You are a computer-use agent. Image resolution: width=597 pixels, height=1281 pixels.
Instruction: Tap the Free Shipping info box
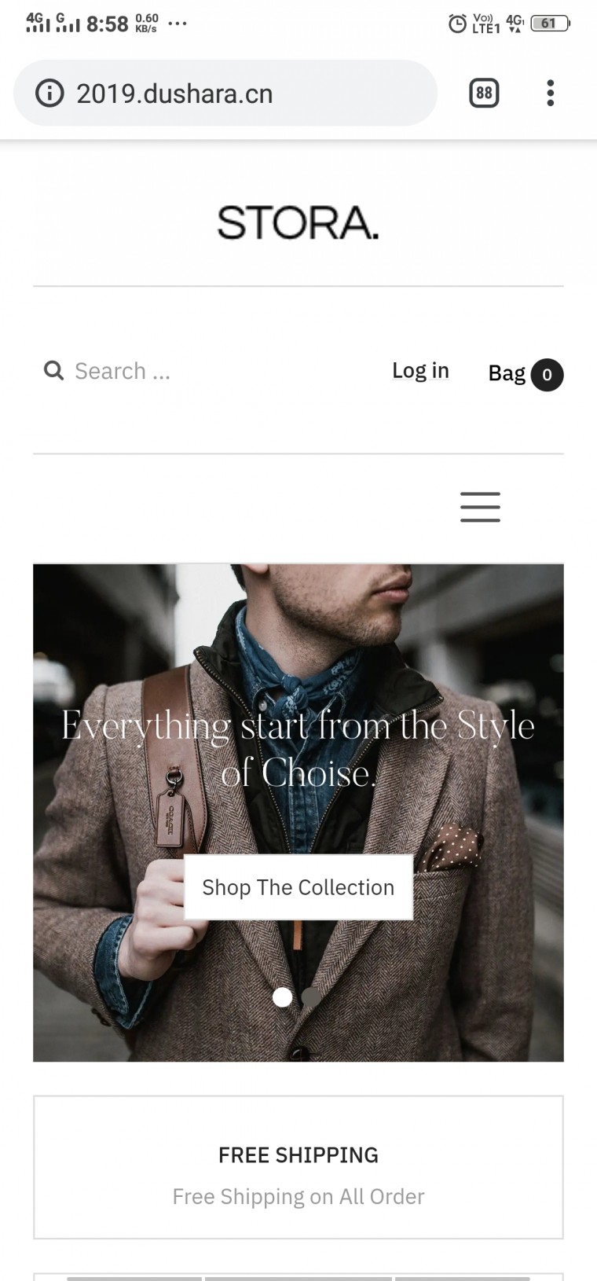[x=298, y=1167]
